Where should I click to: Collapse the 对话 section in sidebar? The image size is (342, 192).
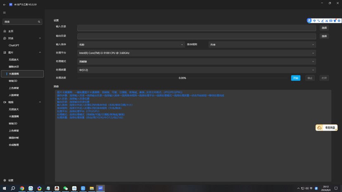click(40, 38)
